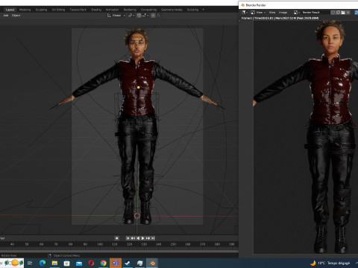Open the Compositing workspace tab
The height and width of the screenshot is (268, 358).
pyautogui.click(x=148, y=10)
